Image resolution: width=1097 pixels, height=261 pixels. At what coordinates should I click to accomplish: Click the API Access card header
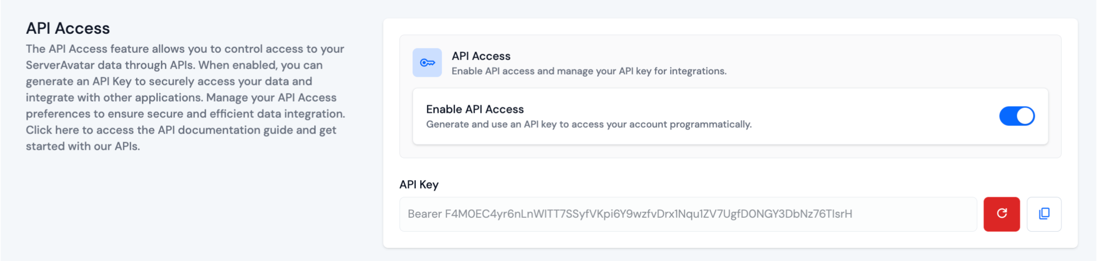tap(481, 56)
